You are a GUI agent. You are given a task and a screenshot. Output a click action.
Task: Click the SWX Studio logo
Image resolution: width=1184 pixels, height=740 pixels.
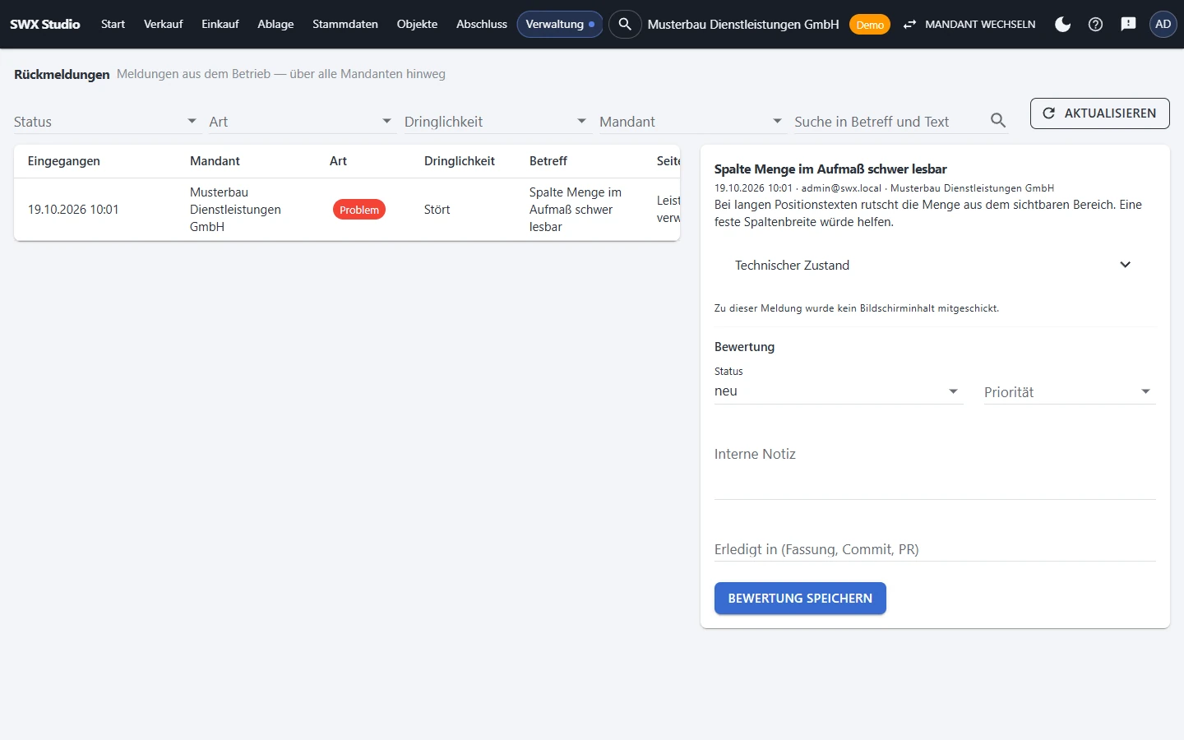pos(45,24)
